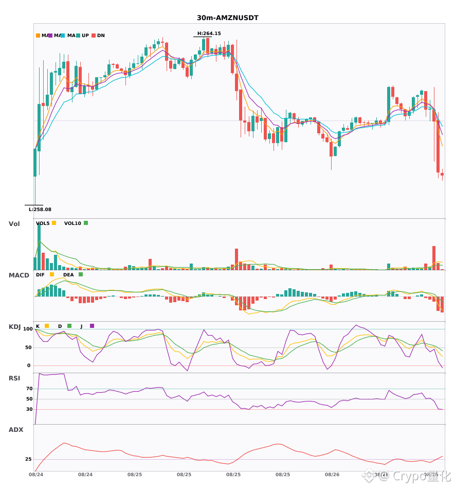Click the first 08/24 date axis label
Viewport: 455px width, 489px height.
pos(36,475)
